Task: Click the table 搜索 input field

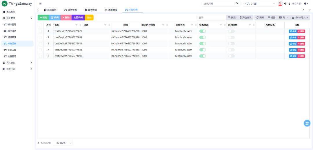Action: pyautogui.click(x=211, y=18)
